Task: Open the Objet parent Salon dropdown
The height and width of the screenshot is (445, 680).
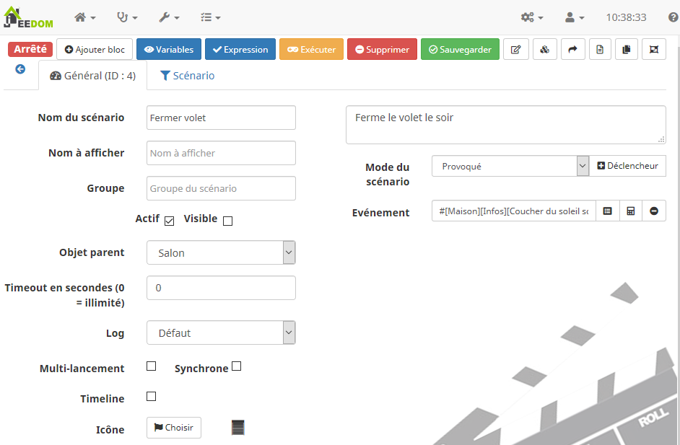Action: (221, 252)
